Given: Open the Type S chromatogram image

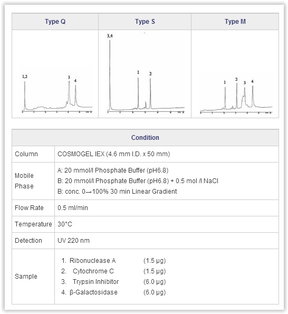Looking at the screenshot, I should (x=146, y=74).
